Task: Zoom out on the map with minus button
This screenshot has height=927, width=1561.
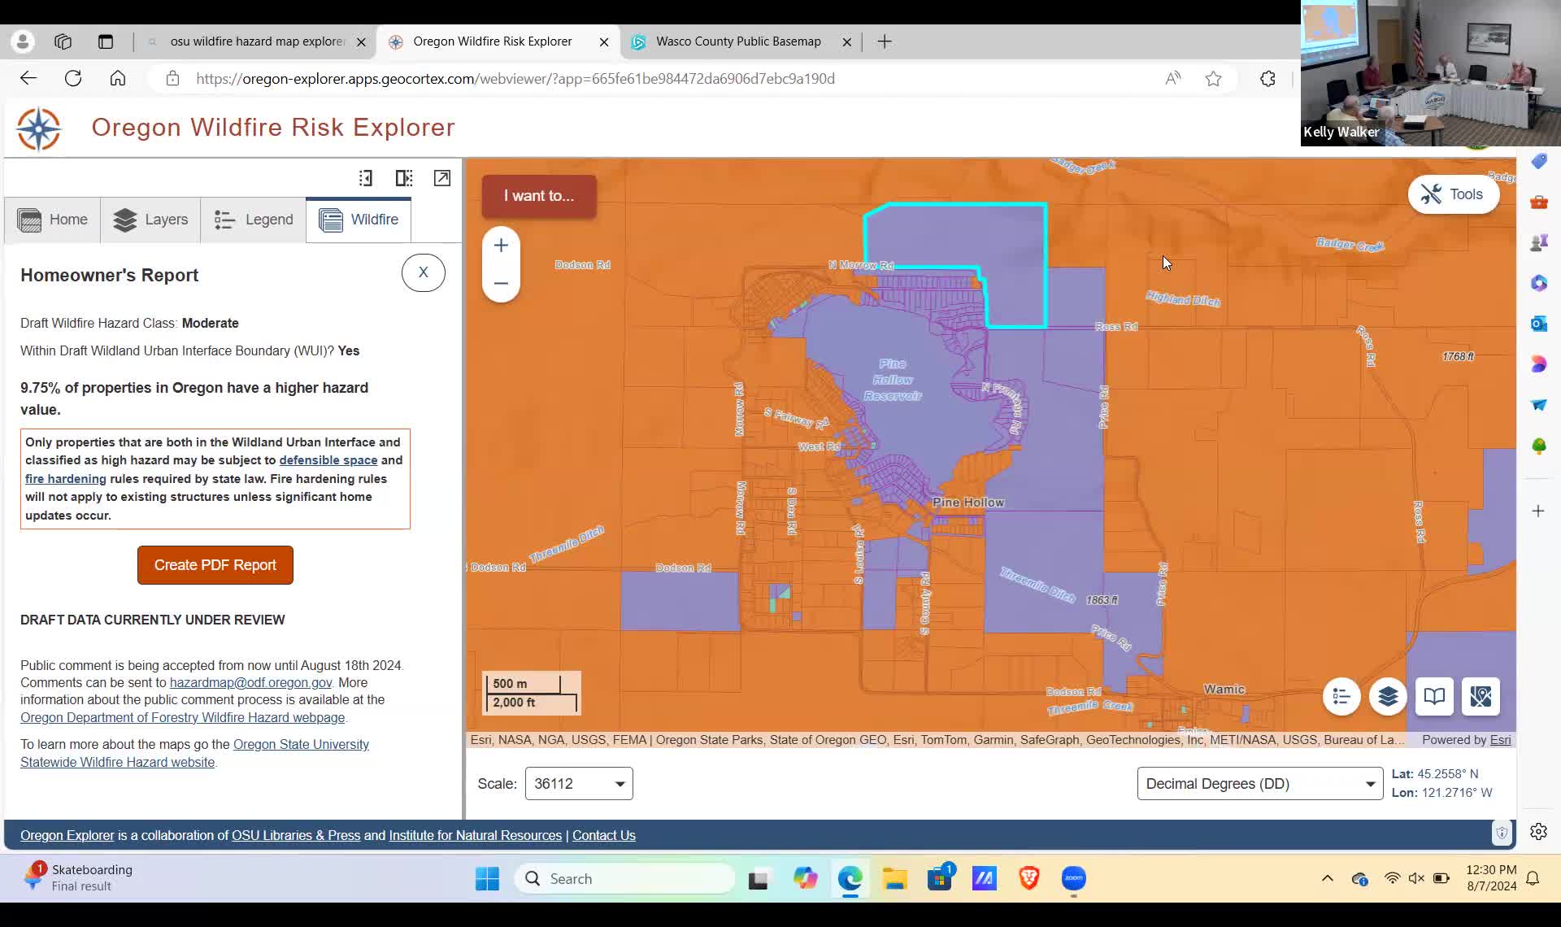Action: click(501, 283)
